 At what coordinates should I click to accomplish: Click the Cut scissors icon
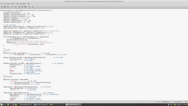pyautogui.click(x=19, y=7)
